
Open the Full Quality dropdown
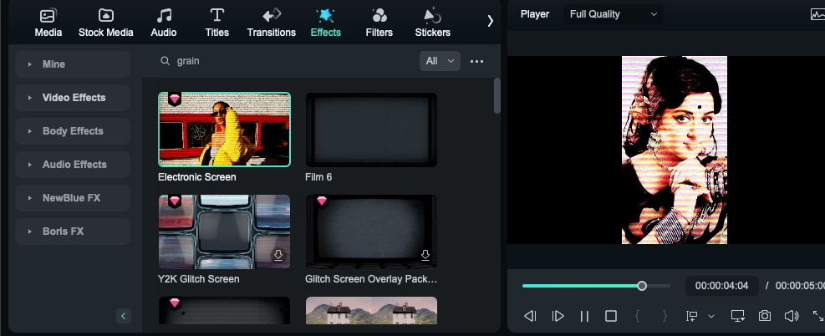[614, 14]
